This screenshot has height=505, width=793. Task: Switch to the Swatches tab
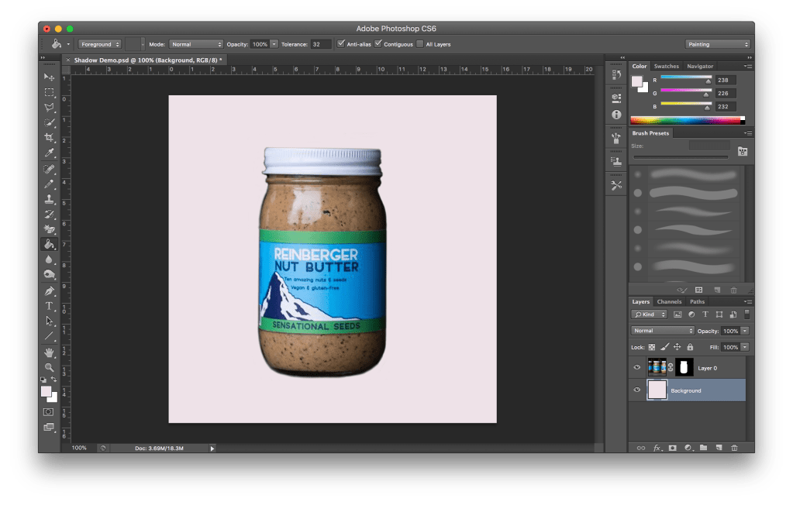coord(667,66)
